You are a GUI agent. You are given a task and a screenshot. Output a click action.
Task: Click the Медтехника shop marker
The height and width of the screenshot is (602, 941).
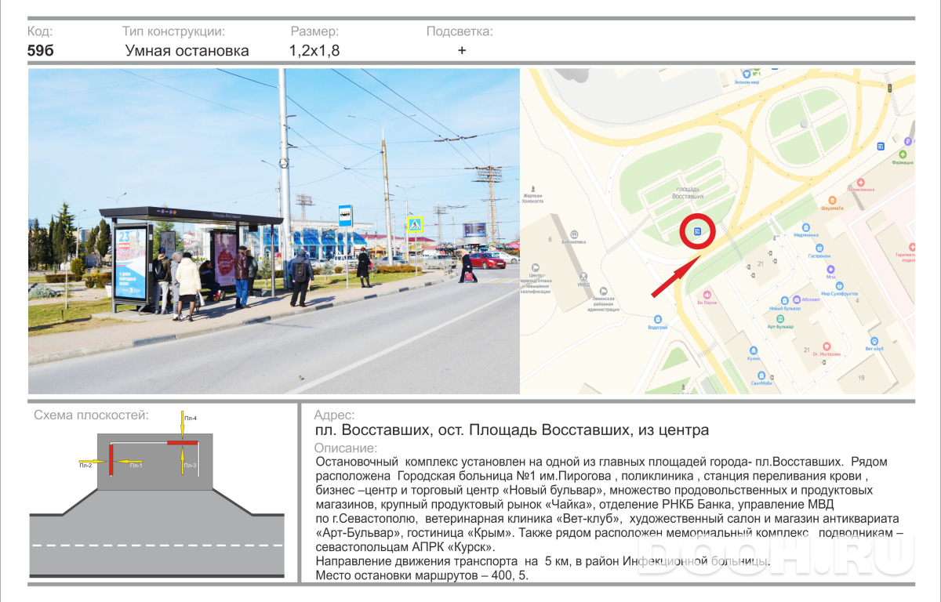click(805, 227)
